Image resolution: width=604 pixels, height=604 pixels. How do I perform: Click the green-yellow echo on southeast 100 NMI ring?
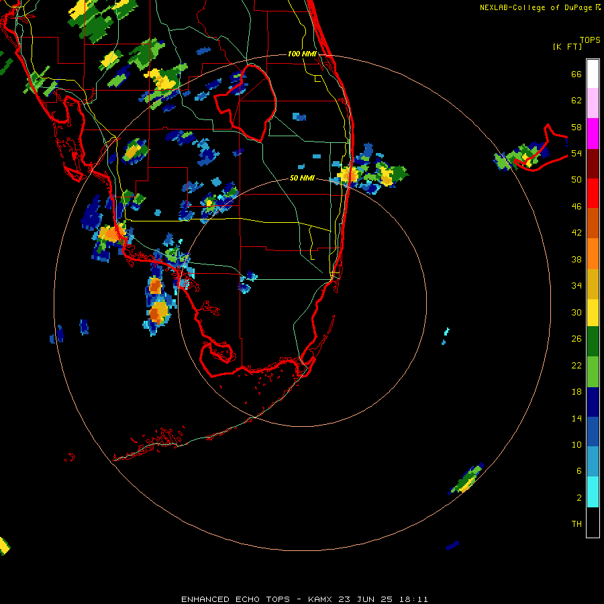click(466, 479)
